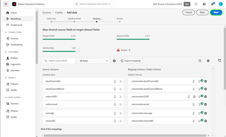
Task: Open the user profile avatar
Action: coord(221,4)
